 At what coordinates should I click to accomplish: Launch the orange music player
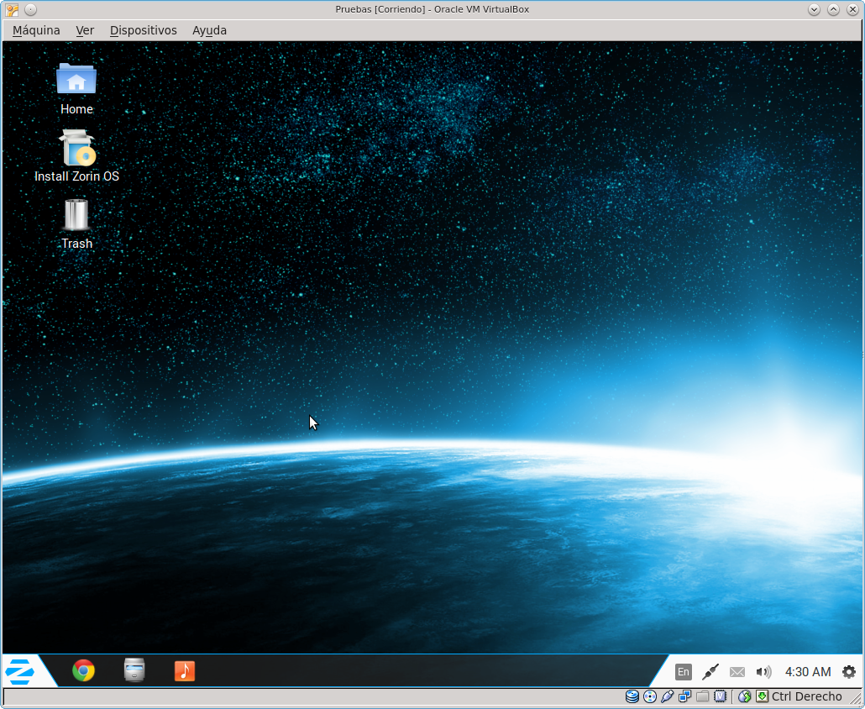click(185, 670)
